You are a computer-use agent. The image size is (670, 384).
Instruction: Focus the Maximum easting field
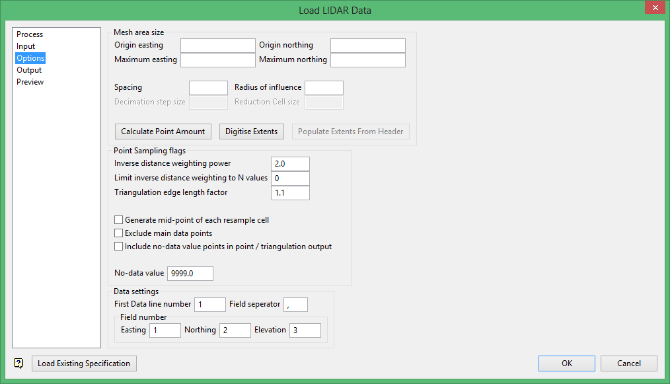(x=218, y=60)
